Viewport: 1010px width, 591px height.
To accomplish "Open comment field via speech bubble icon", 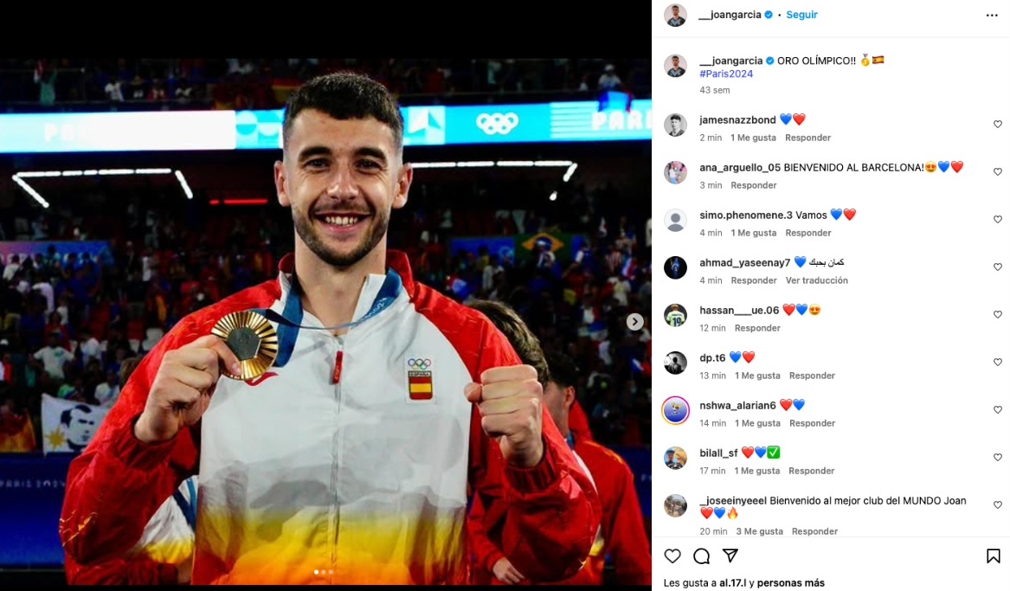I will [x=701, y=556].
